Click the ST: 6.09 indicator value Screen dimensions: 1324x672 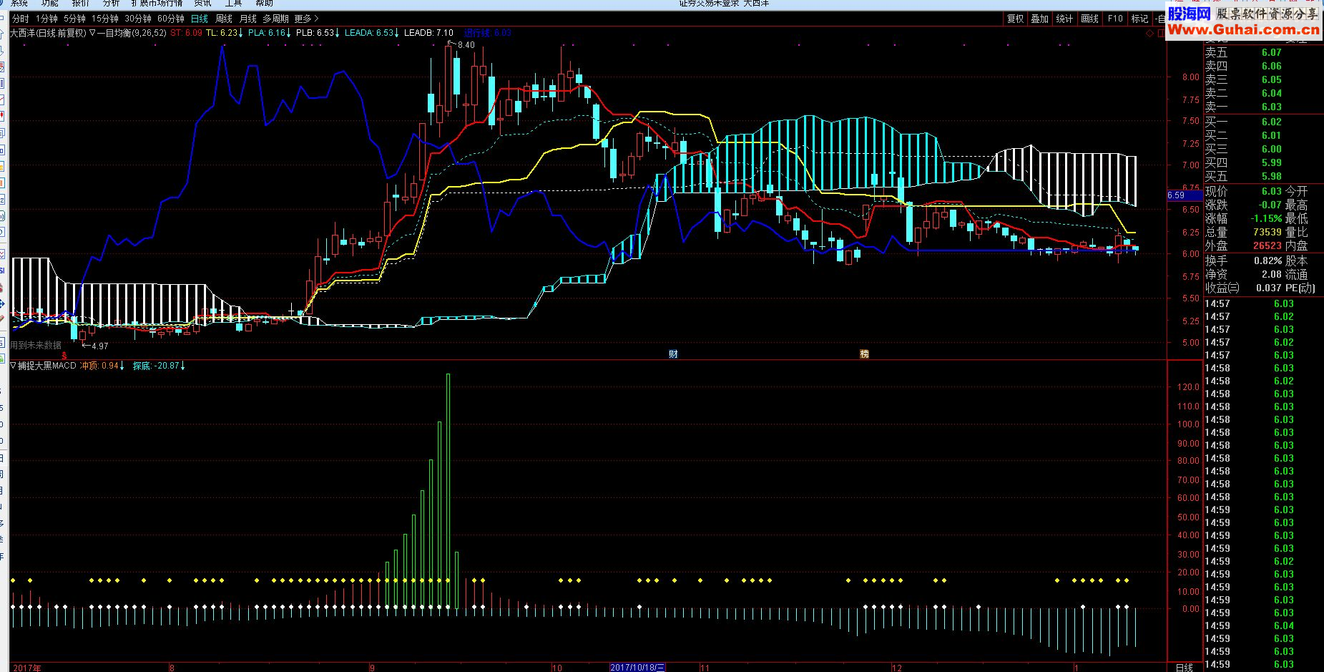click(x=186, y=33)
